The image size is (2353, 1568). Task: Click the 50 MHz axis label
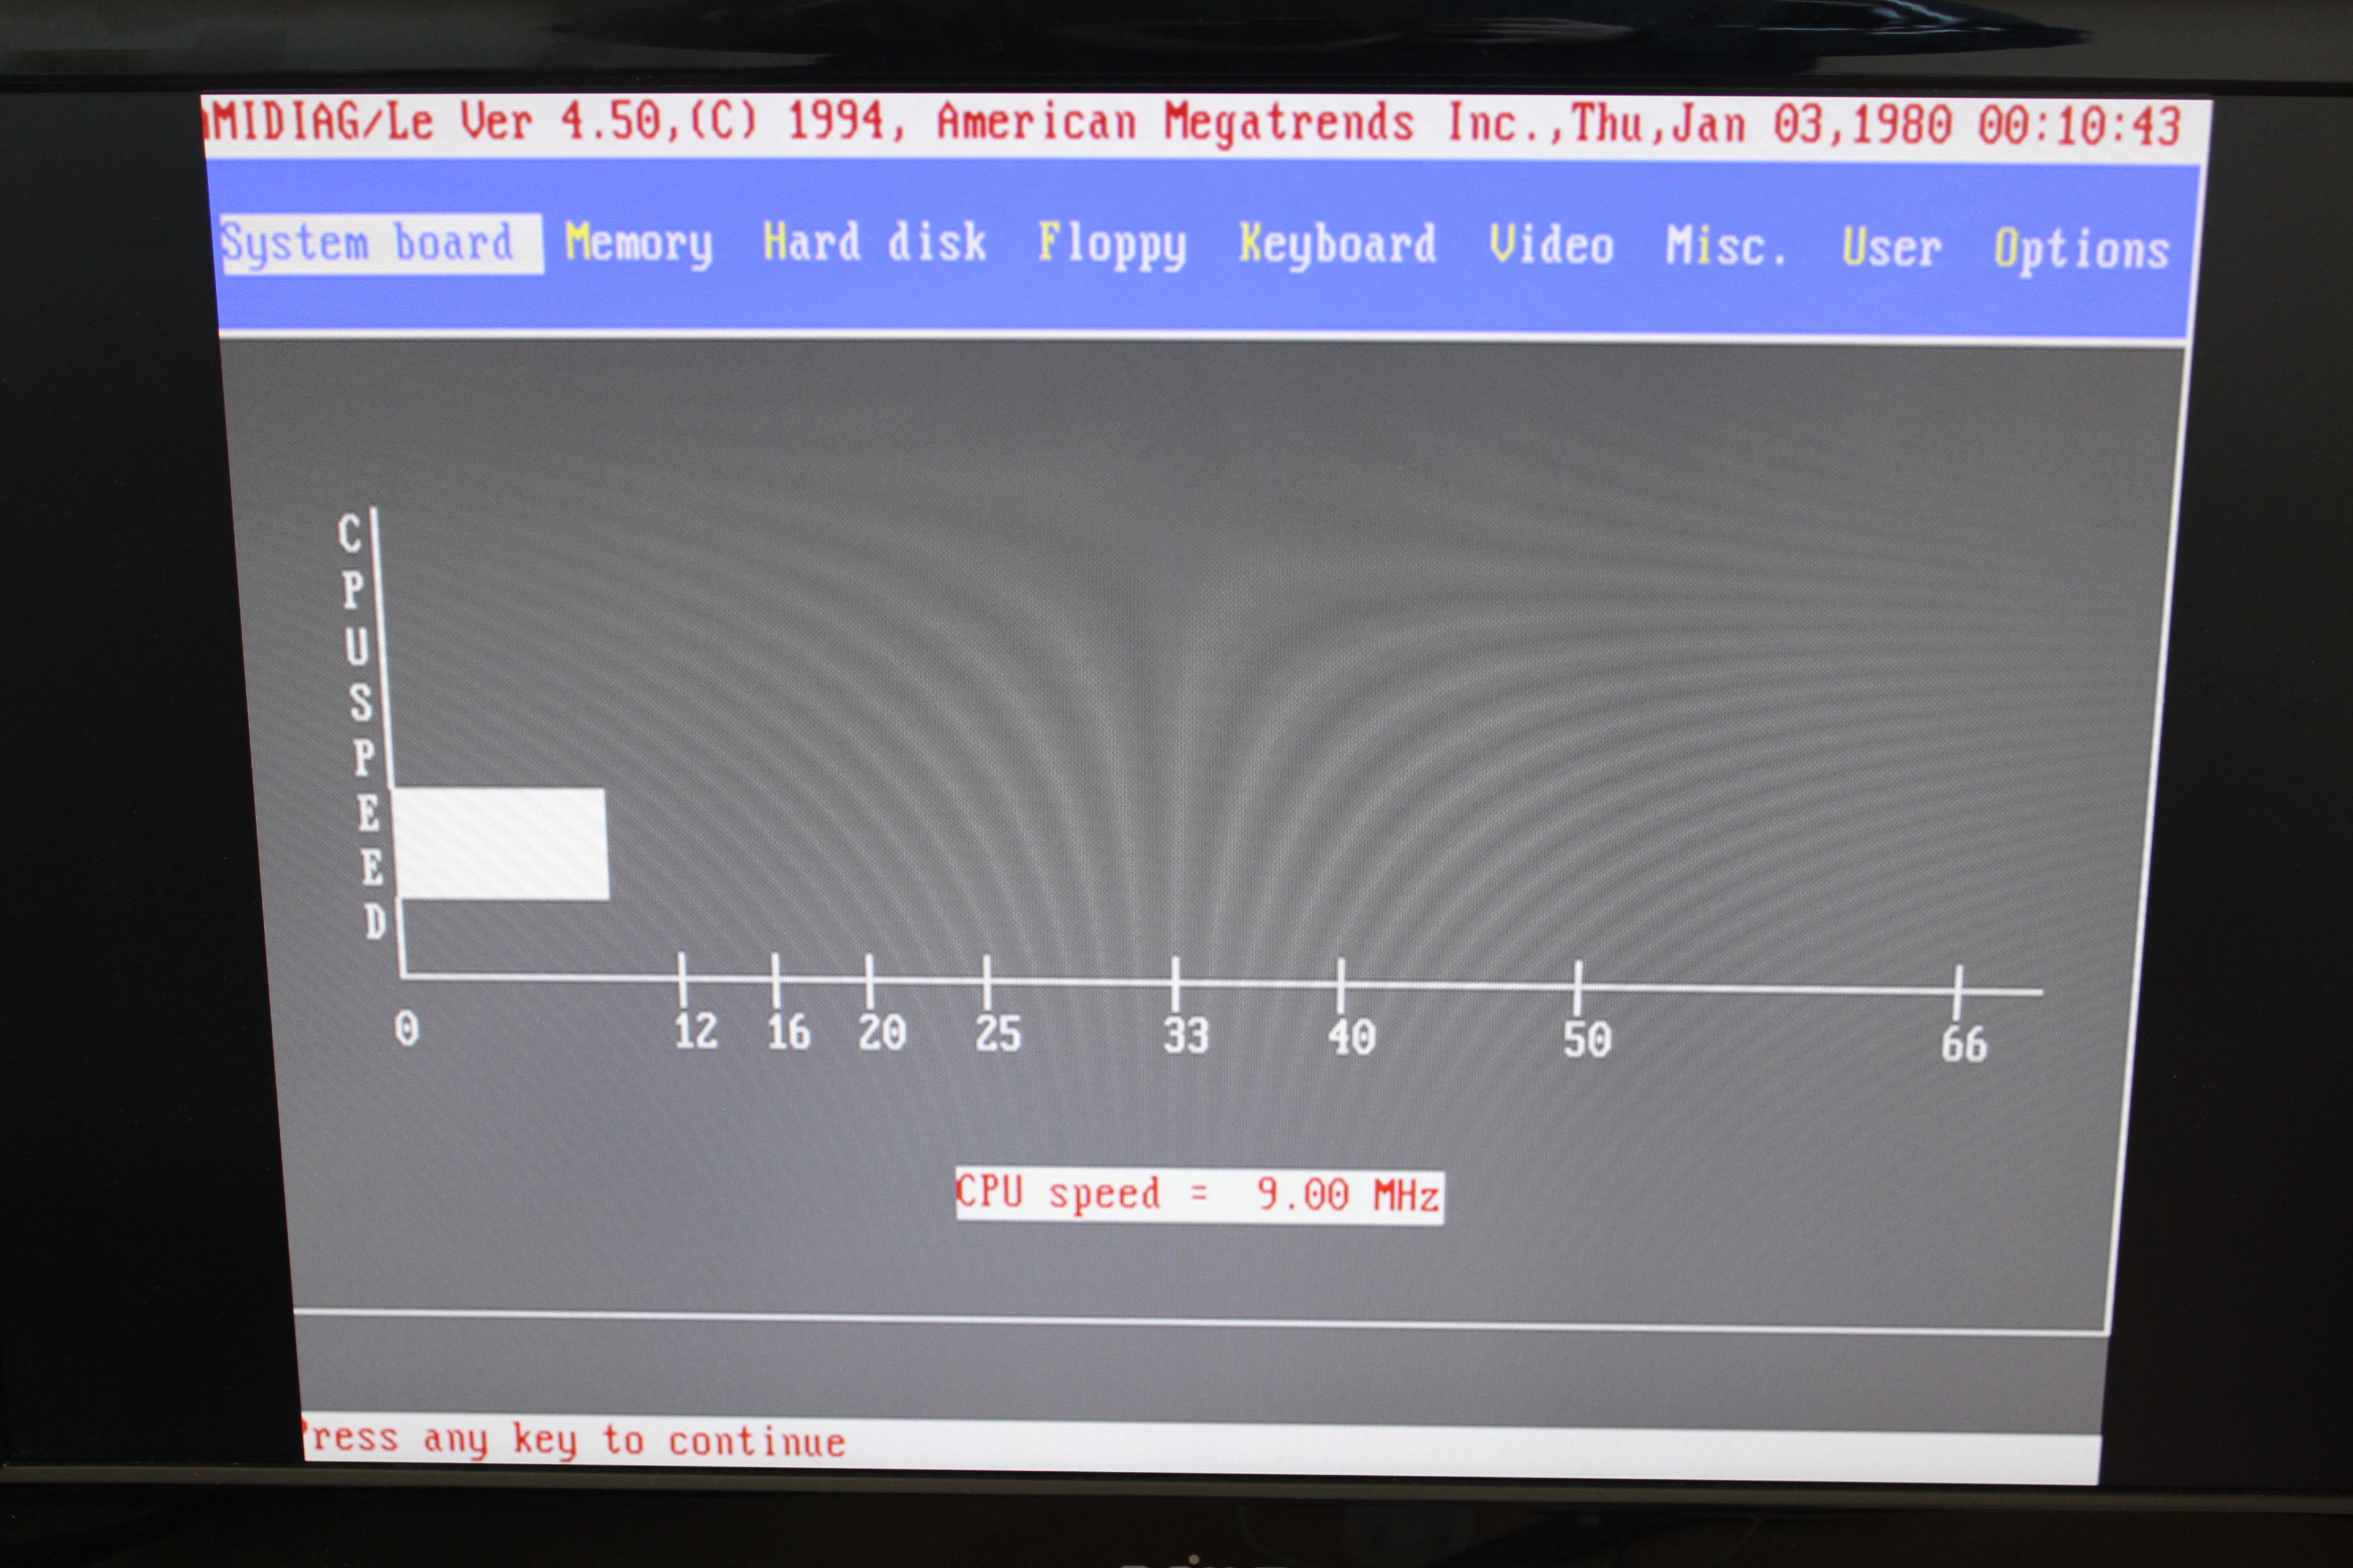(1588, 1040)
